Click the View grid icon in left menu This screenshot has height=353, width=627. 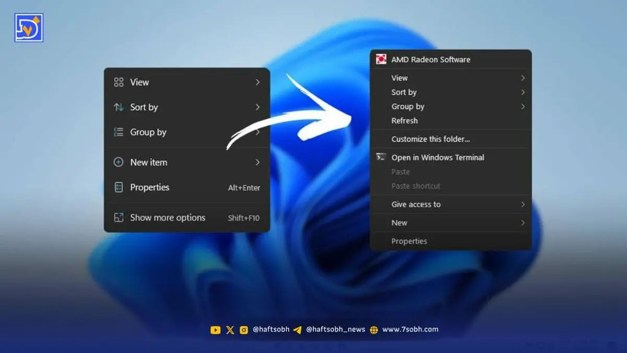point(119,82)
